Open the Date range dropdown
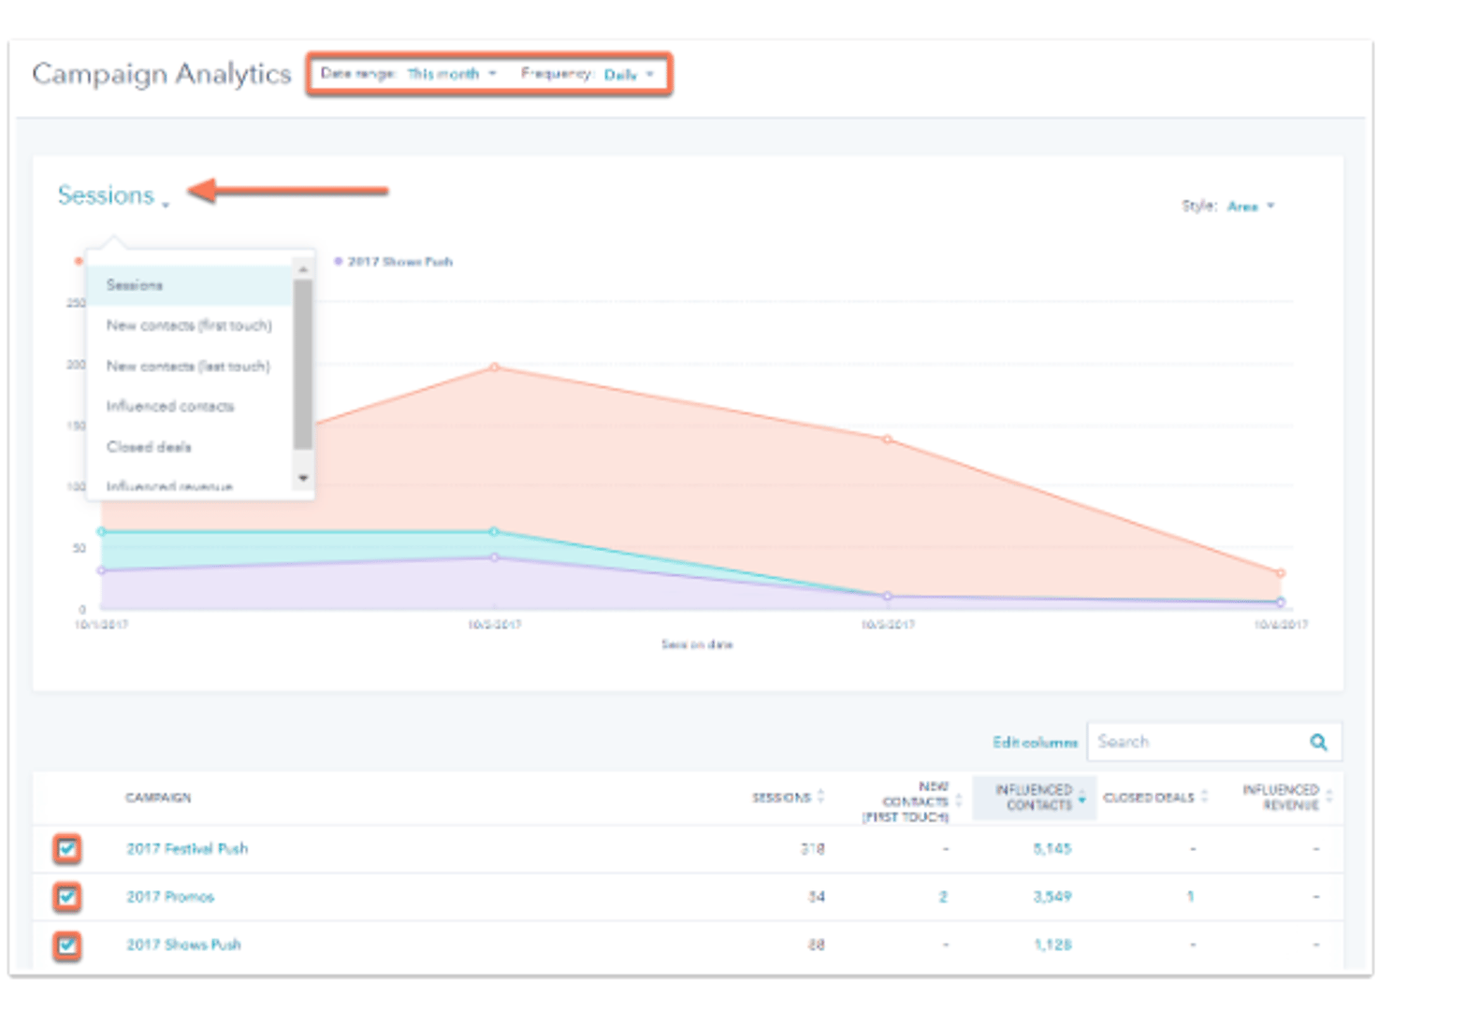This screenshot has height=1010, width=1465. (x=451, y=74)
